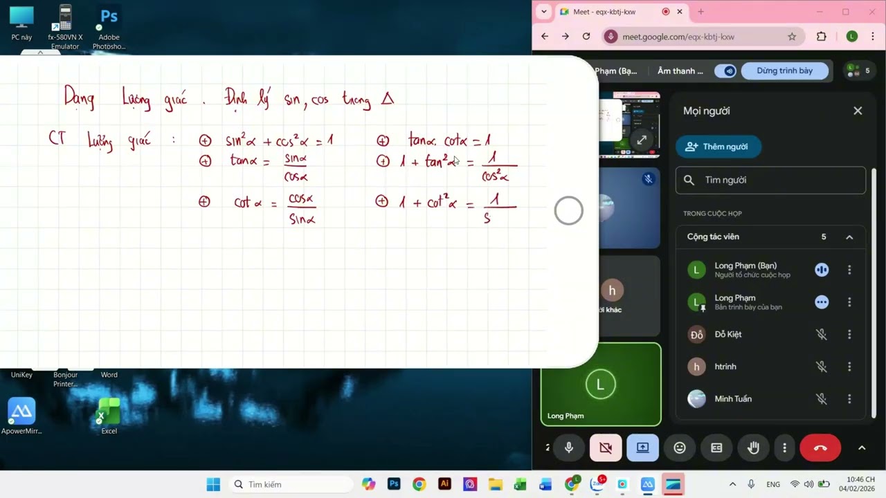The image size is (886, 498).
Task: Open Chrome three-dot menu
Action: click(x=874, y=37)
